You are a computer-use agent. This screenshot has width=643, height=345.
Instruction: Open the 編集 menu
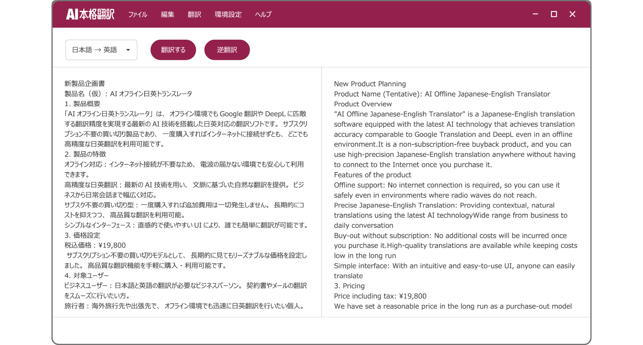168,14
